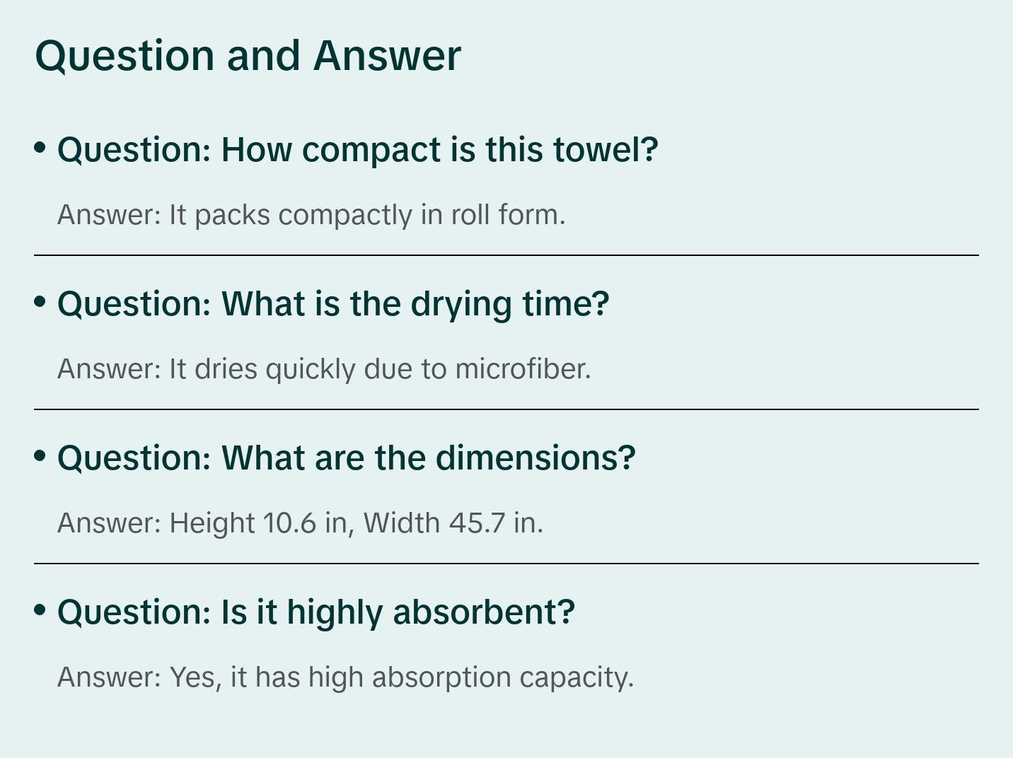The image size is (1013, 758).
Task: Click the bullet beside the highly absorbent question
Action: pos(40,610)
